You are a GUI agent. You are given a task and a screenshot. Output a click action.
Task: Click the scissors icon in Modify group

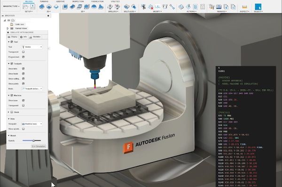[x=143, y=7]
